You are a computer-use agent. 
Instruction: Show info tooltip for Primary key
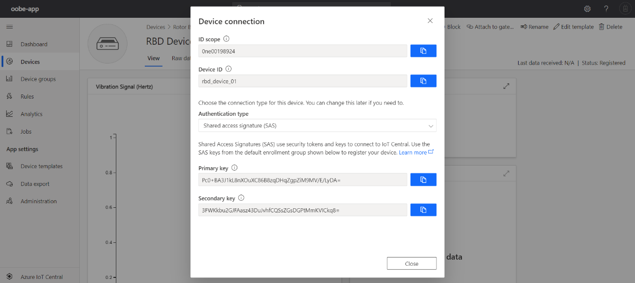(234, 168)
